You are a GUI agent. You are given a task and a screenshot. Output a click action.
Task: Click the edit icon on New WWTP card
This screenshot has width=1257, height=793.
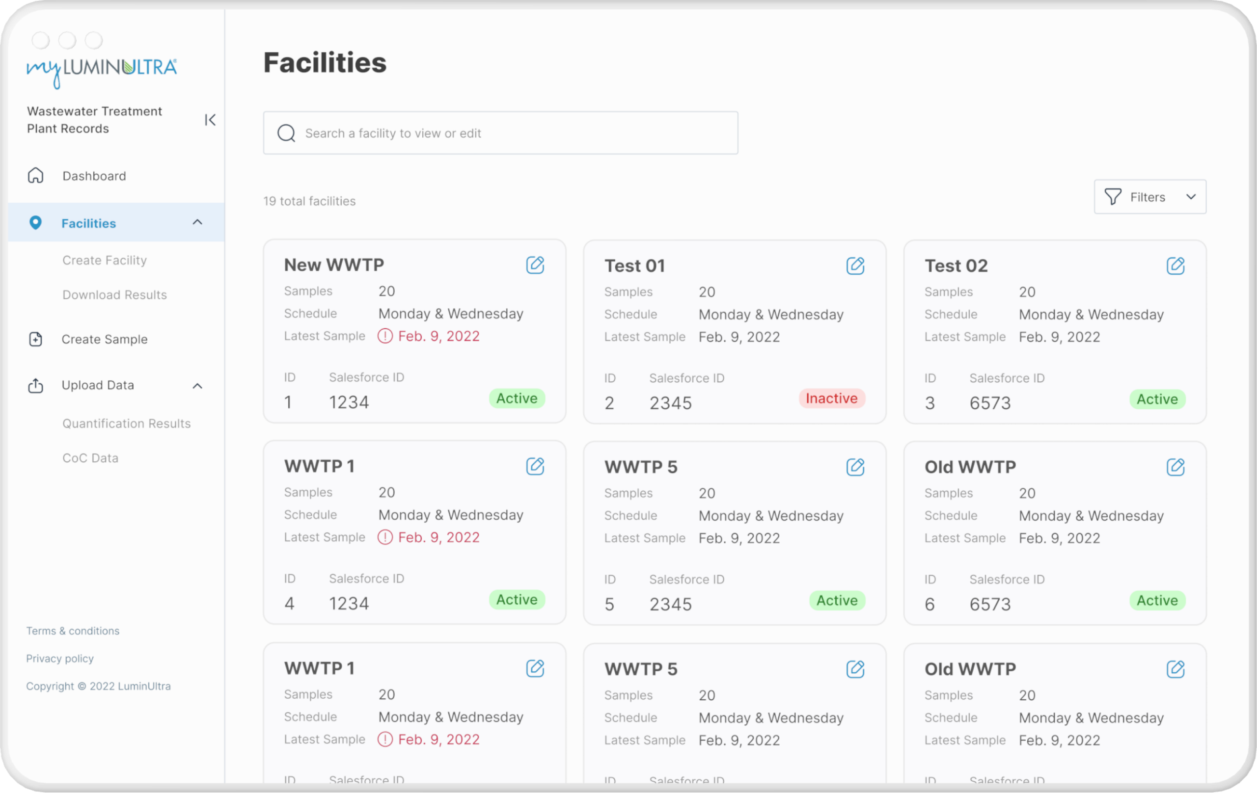(x=535, y=265)
